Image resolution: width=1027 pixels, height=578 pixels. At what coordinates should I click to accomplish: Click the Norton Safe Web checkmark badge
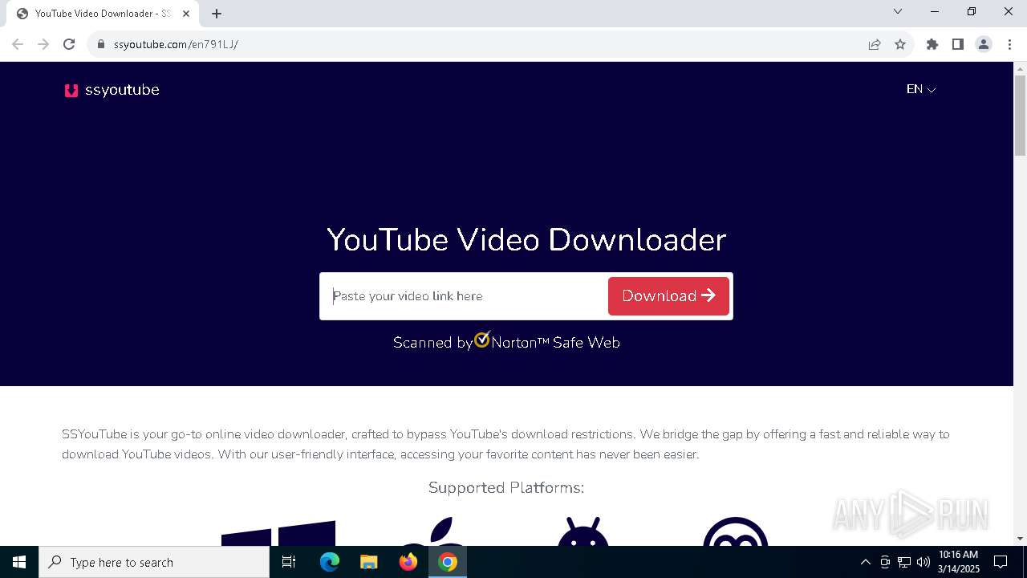[482, 340]
